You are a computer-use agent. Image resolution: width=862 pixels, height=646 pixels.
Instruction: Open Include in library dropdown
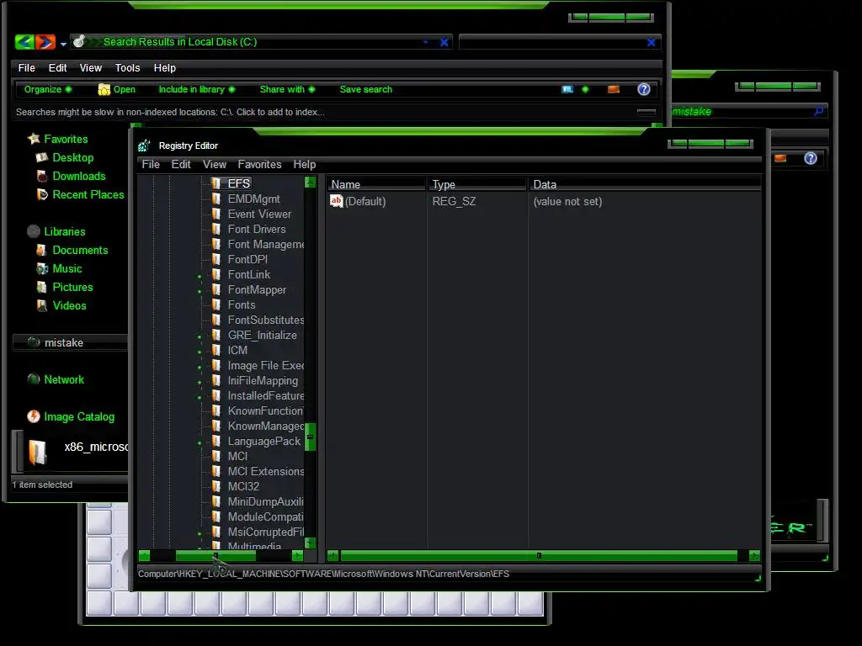tap(197, 89)
